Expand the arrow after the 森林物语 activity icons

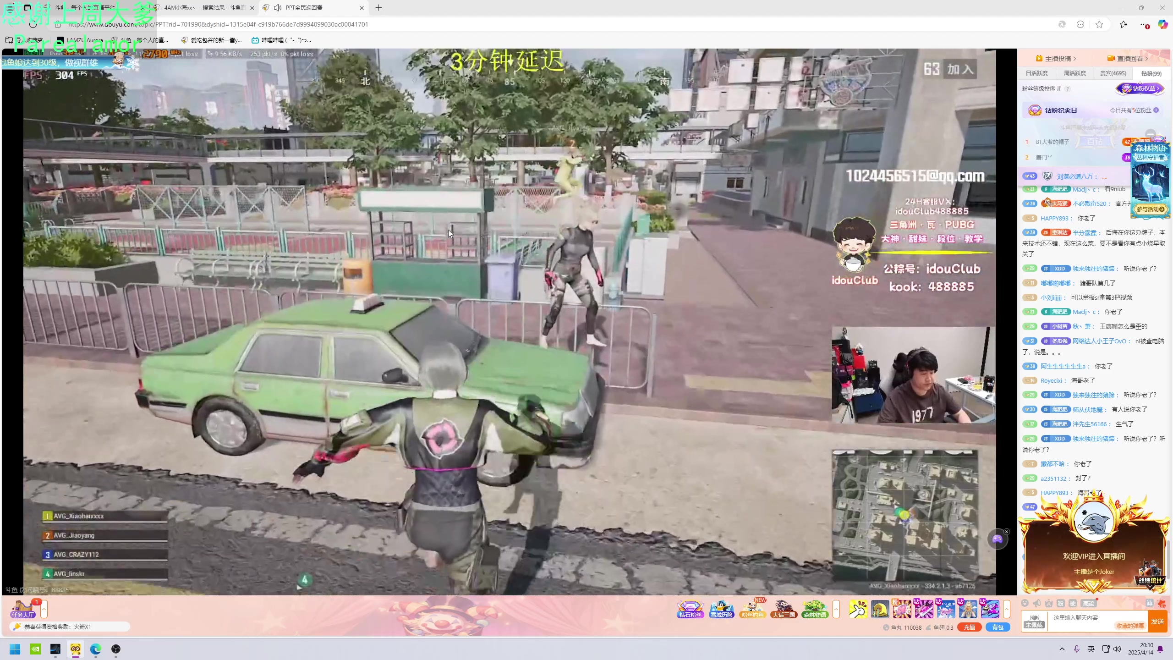pyautogui.click(x=836, y=609)
